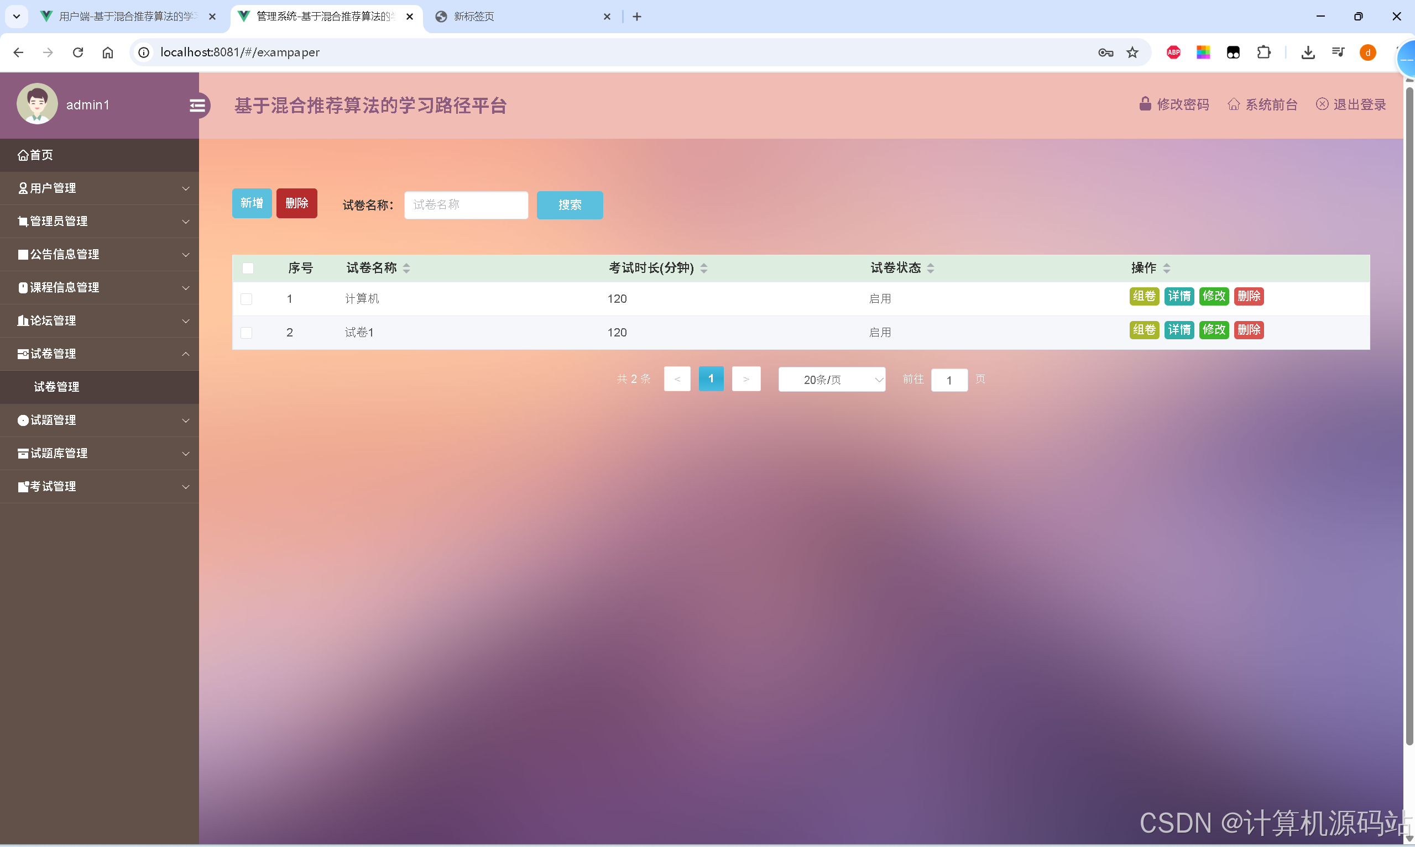Click the 新增 add button
The width and height of the screenshot is (1415, 847).
point(251,203)
